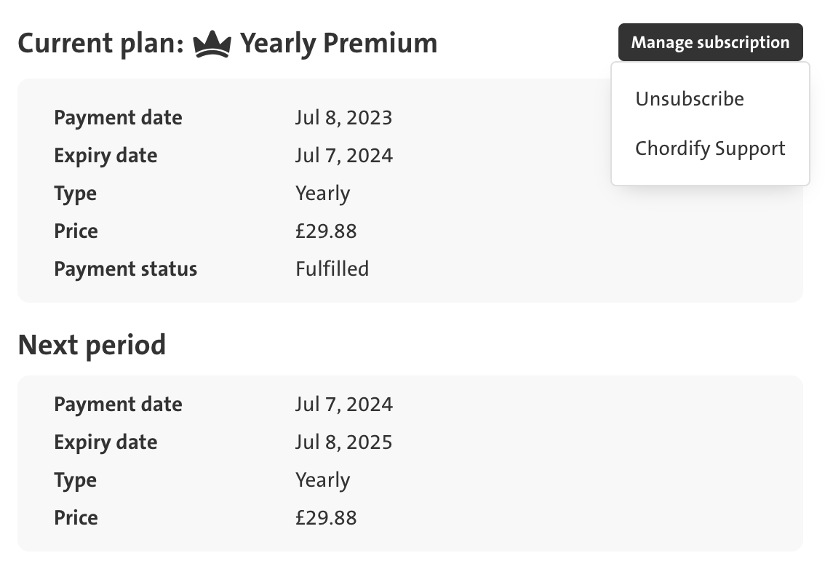Viewport: 825px width, 585px height.
Task: Select next period Expiry date Jul 8, 2025
Action: pyautogui.click(x=343, y=442)
